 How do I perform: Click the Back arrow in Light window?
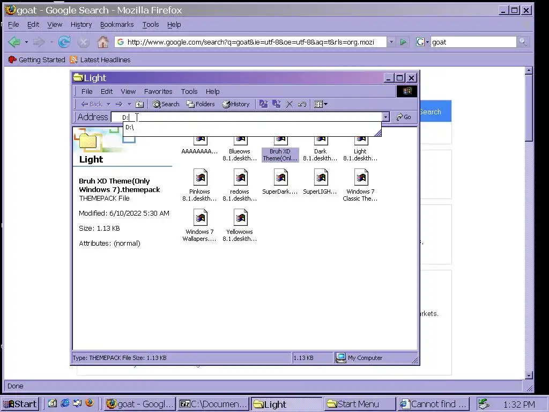click(x=91, y=104)
